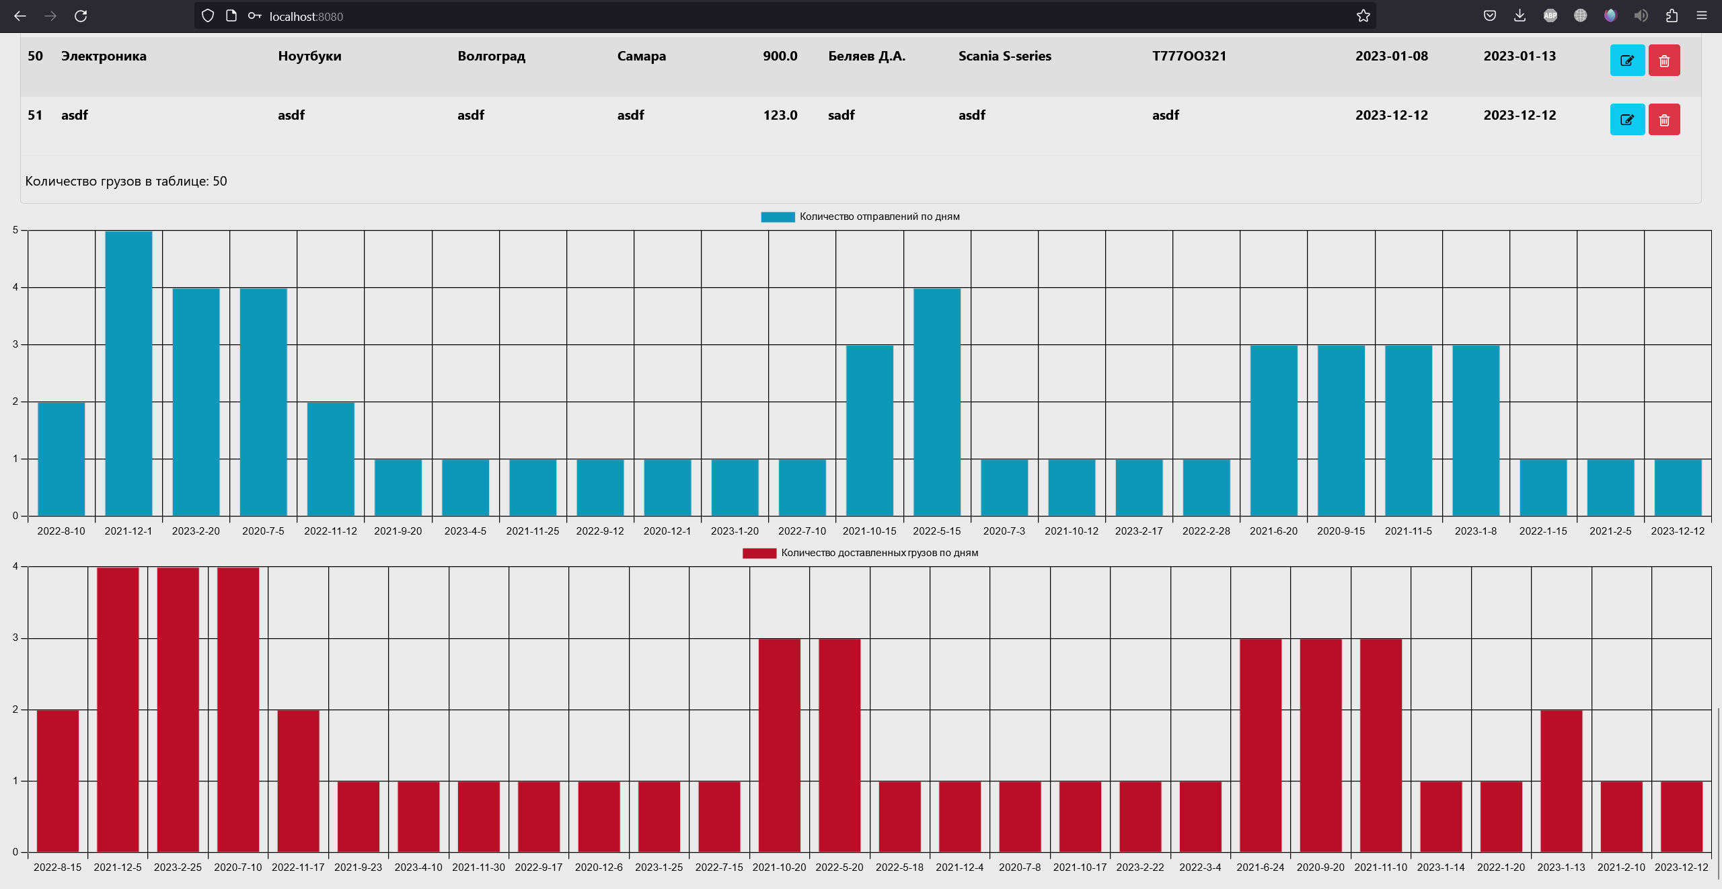Open the browser hamburger menu
This screenshot has width=1722, height=889.
(1703, 15)
